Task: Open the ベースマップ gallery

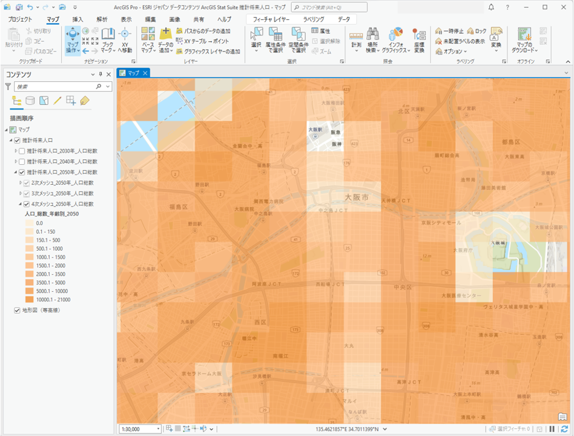Action: click(148, 35)
